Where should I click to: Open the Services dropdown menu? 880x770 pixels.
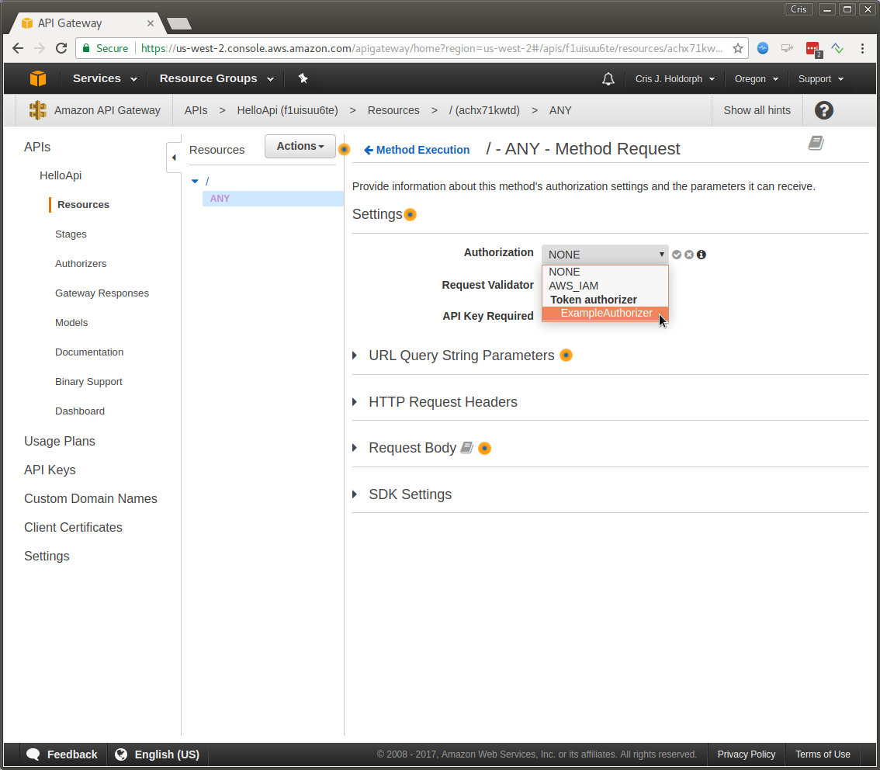pyautogui.click(x=105, y=78)
